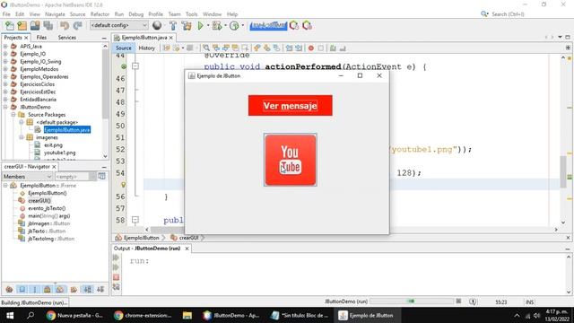574x323 pixels.
Task: Click the JButtonDemo run progress bar
Action: point(411,301)
